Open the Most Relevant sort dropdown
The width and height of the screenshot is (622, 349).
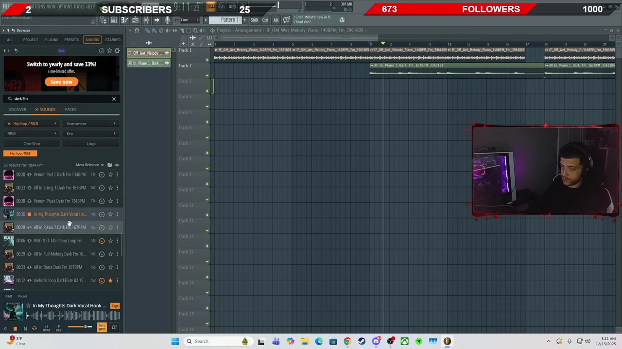[x=90, y=165]
